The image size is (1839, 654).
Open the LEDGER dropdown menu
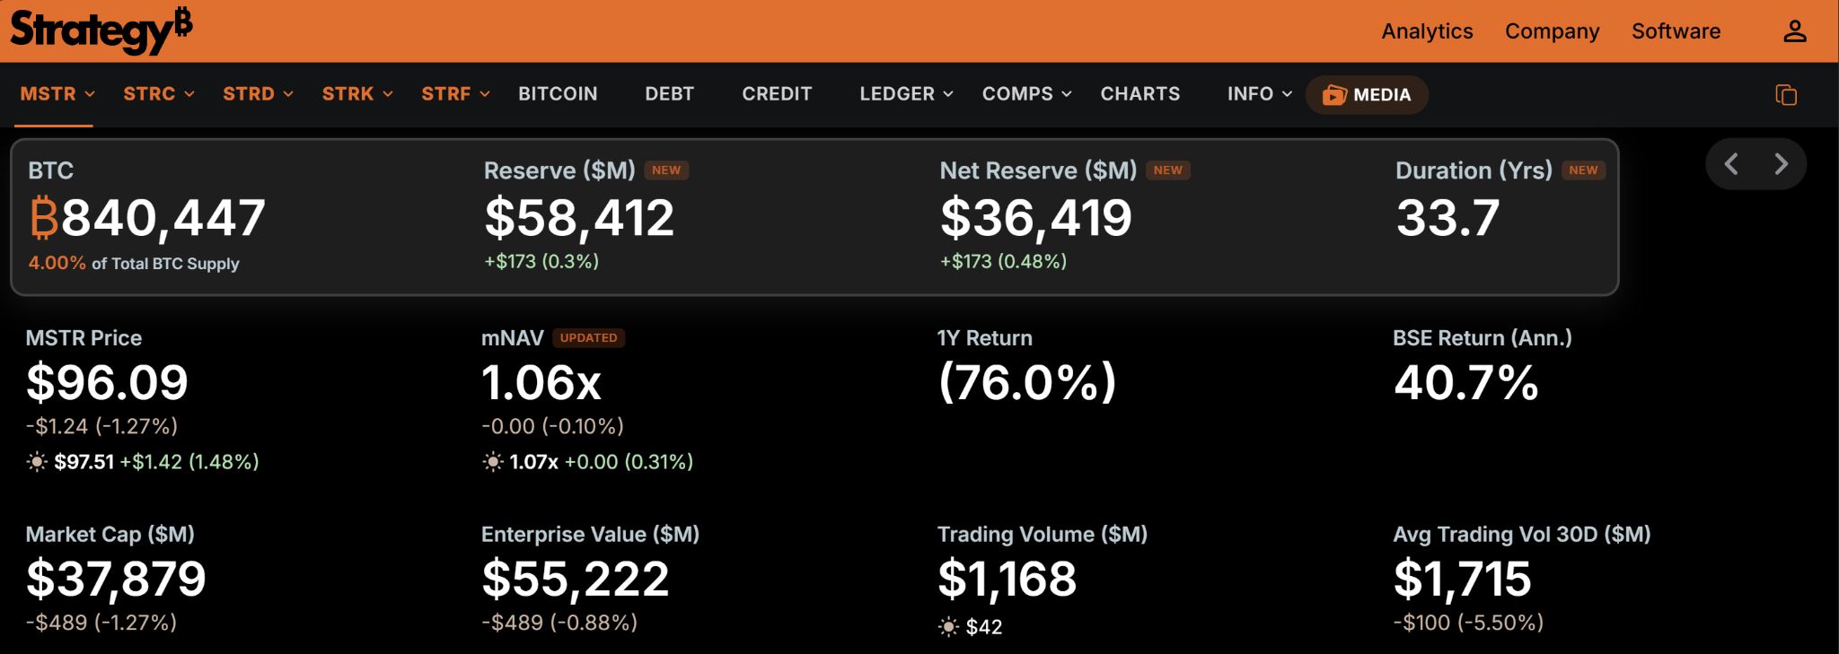[906, 93]
